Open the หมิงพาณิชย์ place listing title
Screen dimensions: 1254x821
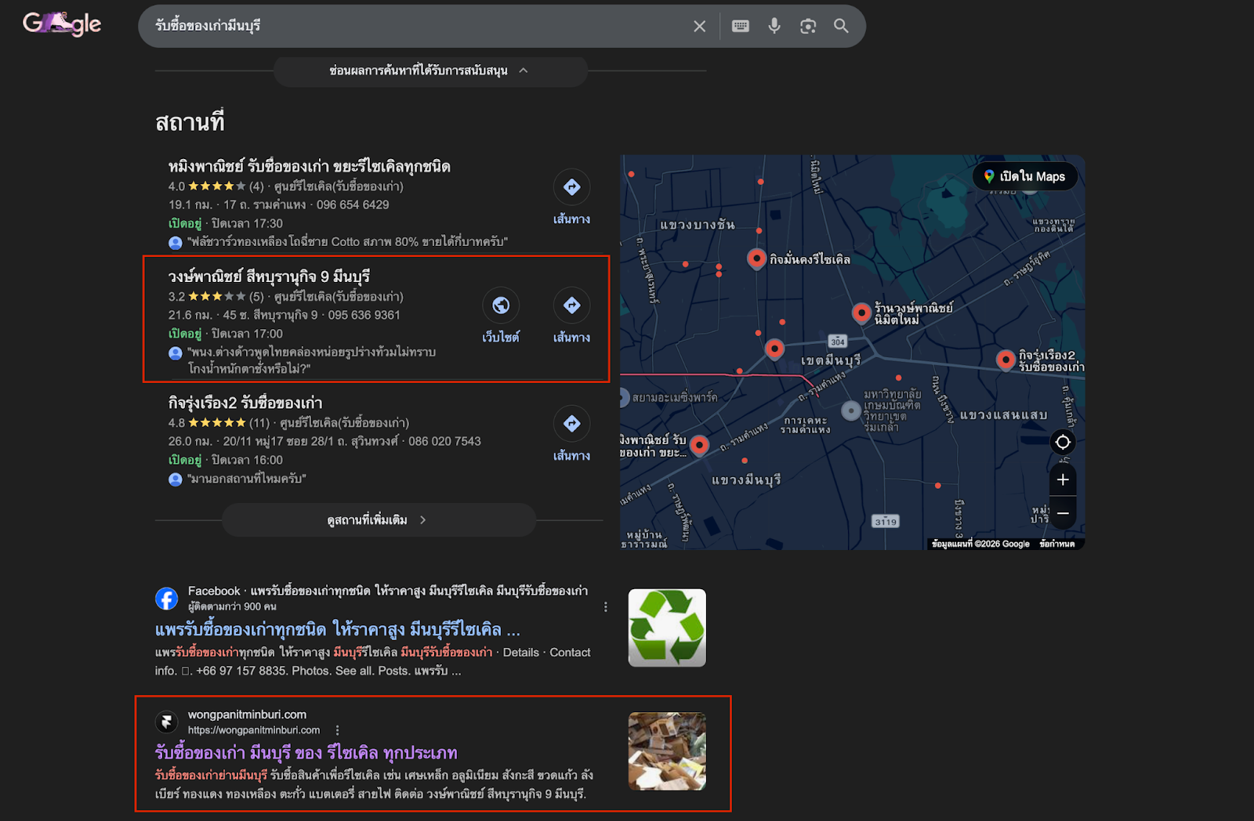coord(310,166)
